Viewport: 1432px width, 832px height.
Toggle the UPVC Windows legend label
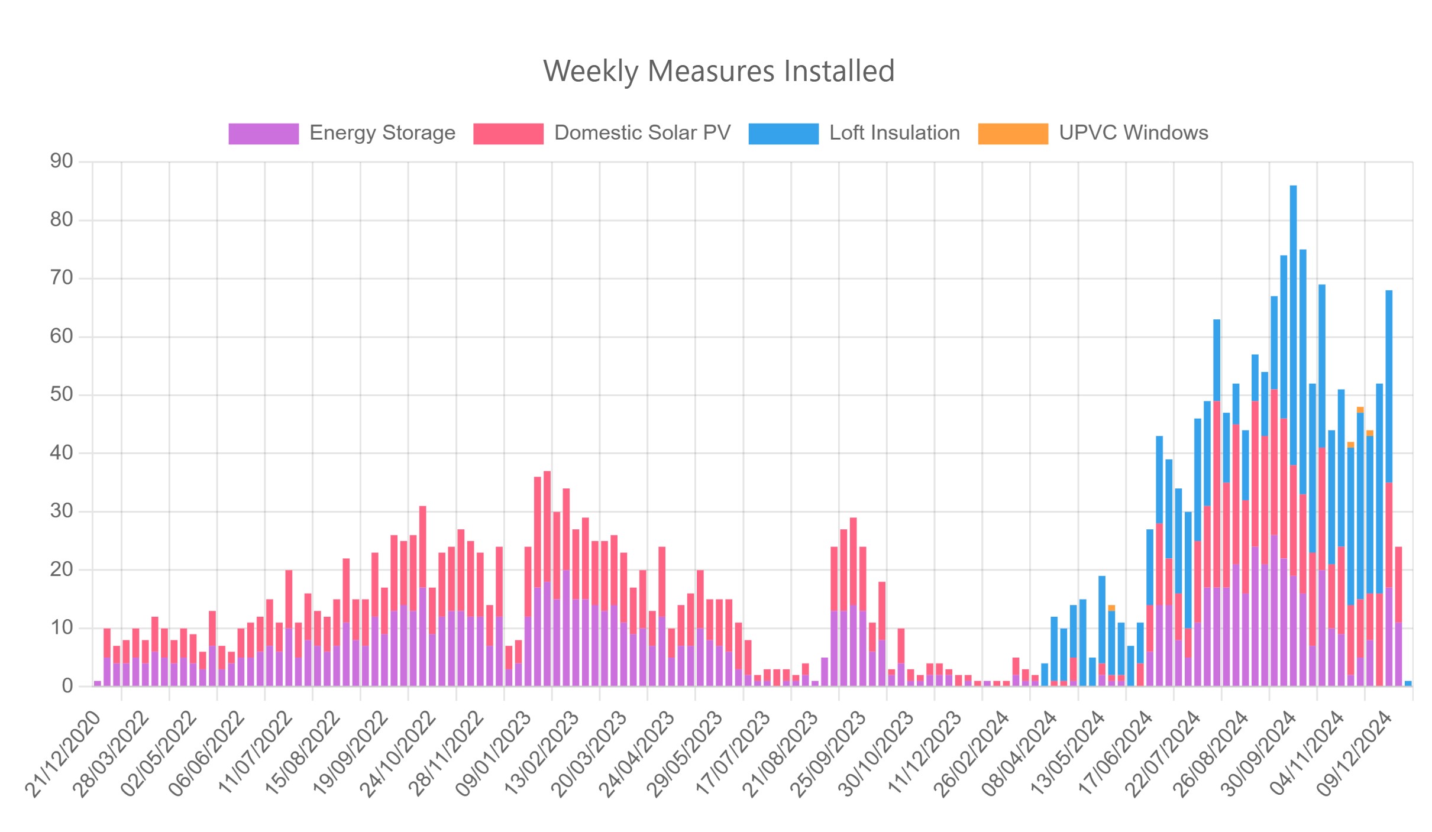click(1133, 133)
